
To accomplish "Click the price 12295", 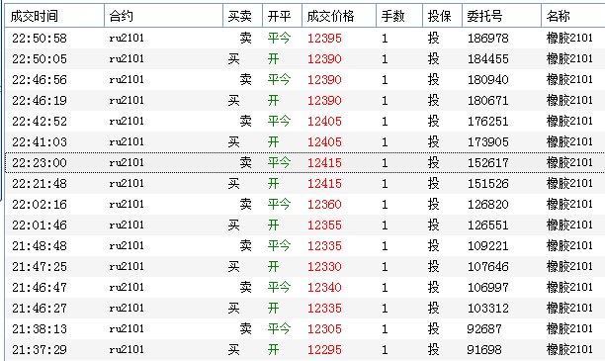I will pyautogui.click(x=324, y=350).
